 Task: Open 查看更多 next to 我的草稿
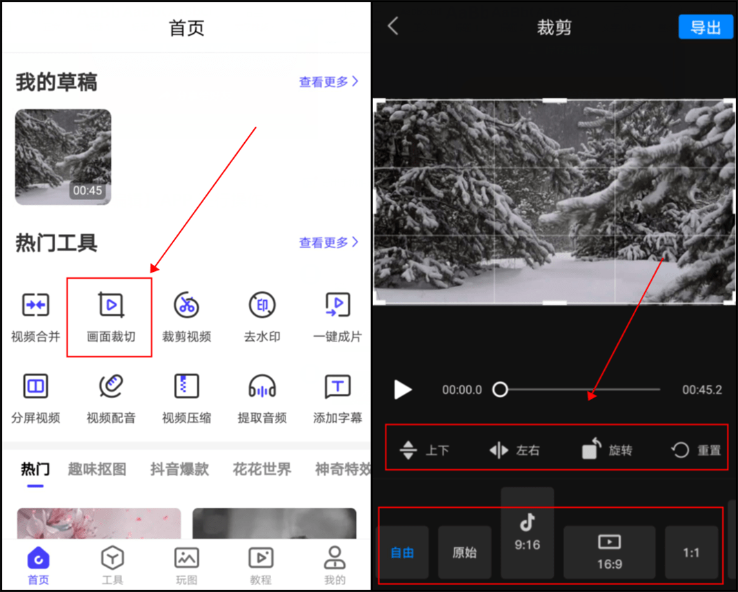point(328,82)
